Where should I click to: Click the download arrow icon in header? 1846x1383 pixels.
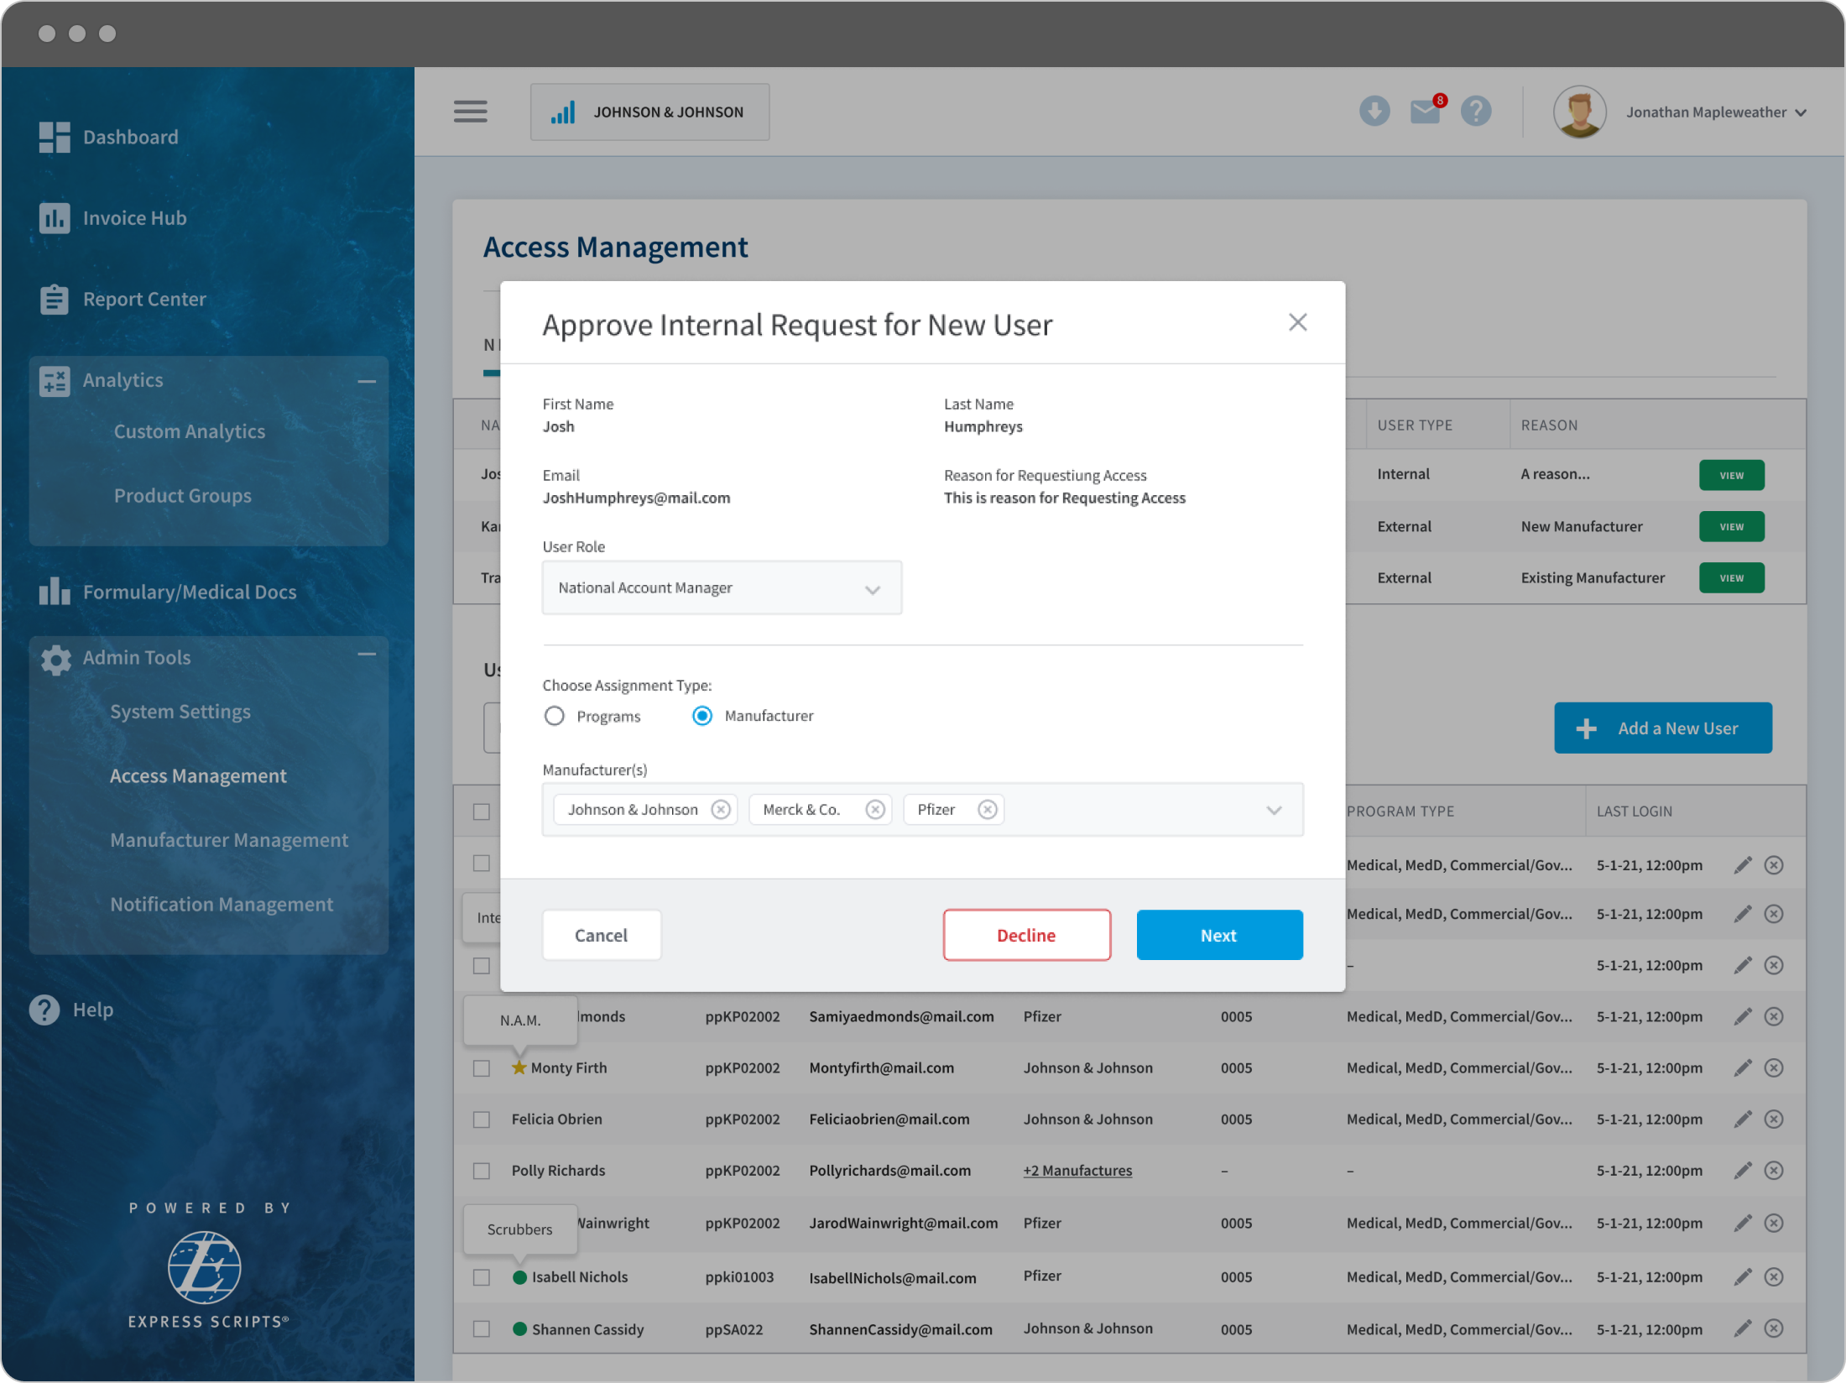pyautogui.click(x=1374, y=112)
